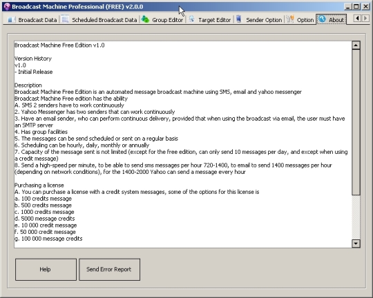Screen dimensions: 373x298
Task: Switch to Scheduled Broadcast Data tab
Action: (x=99, y=20)
